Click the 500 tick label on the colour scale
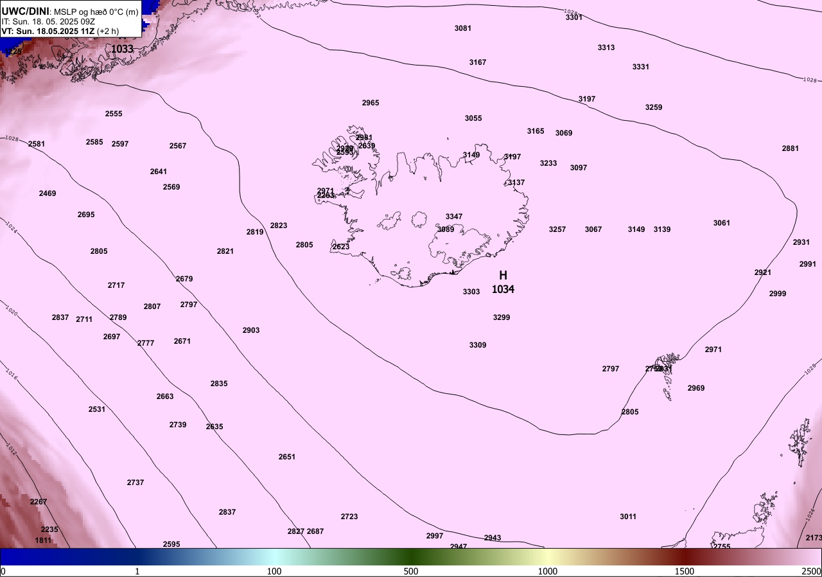Image resolution: width=822 pixels, height=577 pixels. point(411,571)
